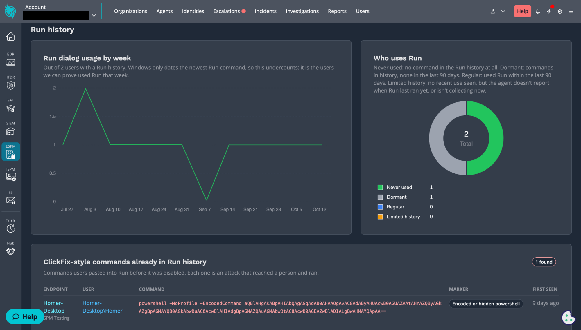
Task: Open Investigations in top navigation
Action: (302, 11)
